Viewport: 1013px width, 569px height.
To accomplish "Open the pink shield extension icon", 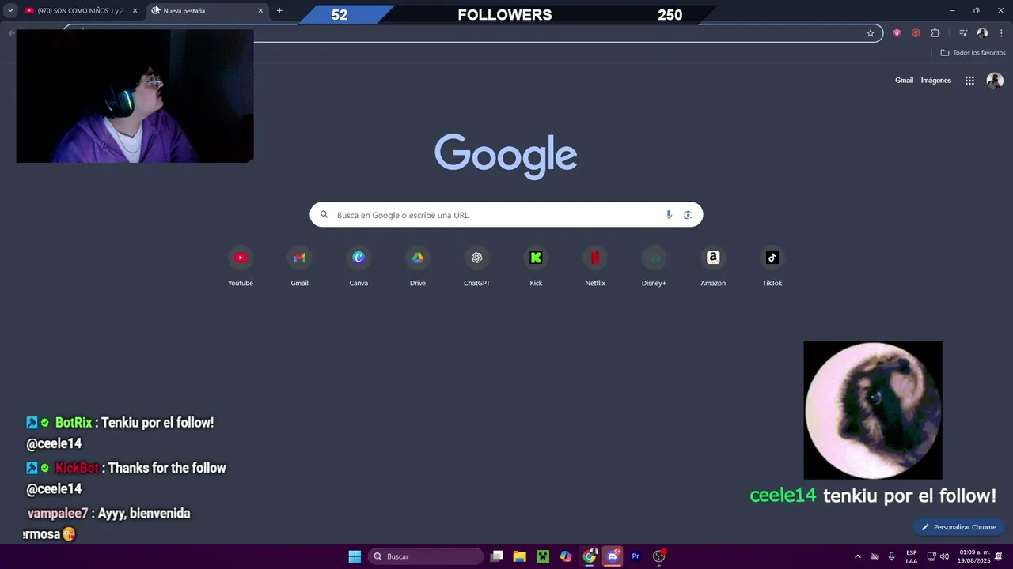I will (x=897, y=33).
